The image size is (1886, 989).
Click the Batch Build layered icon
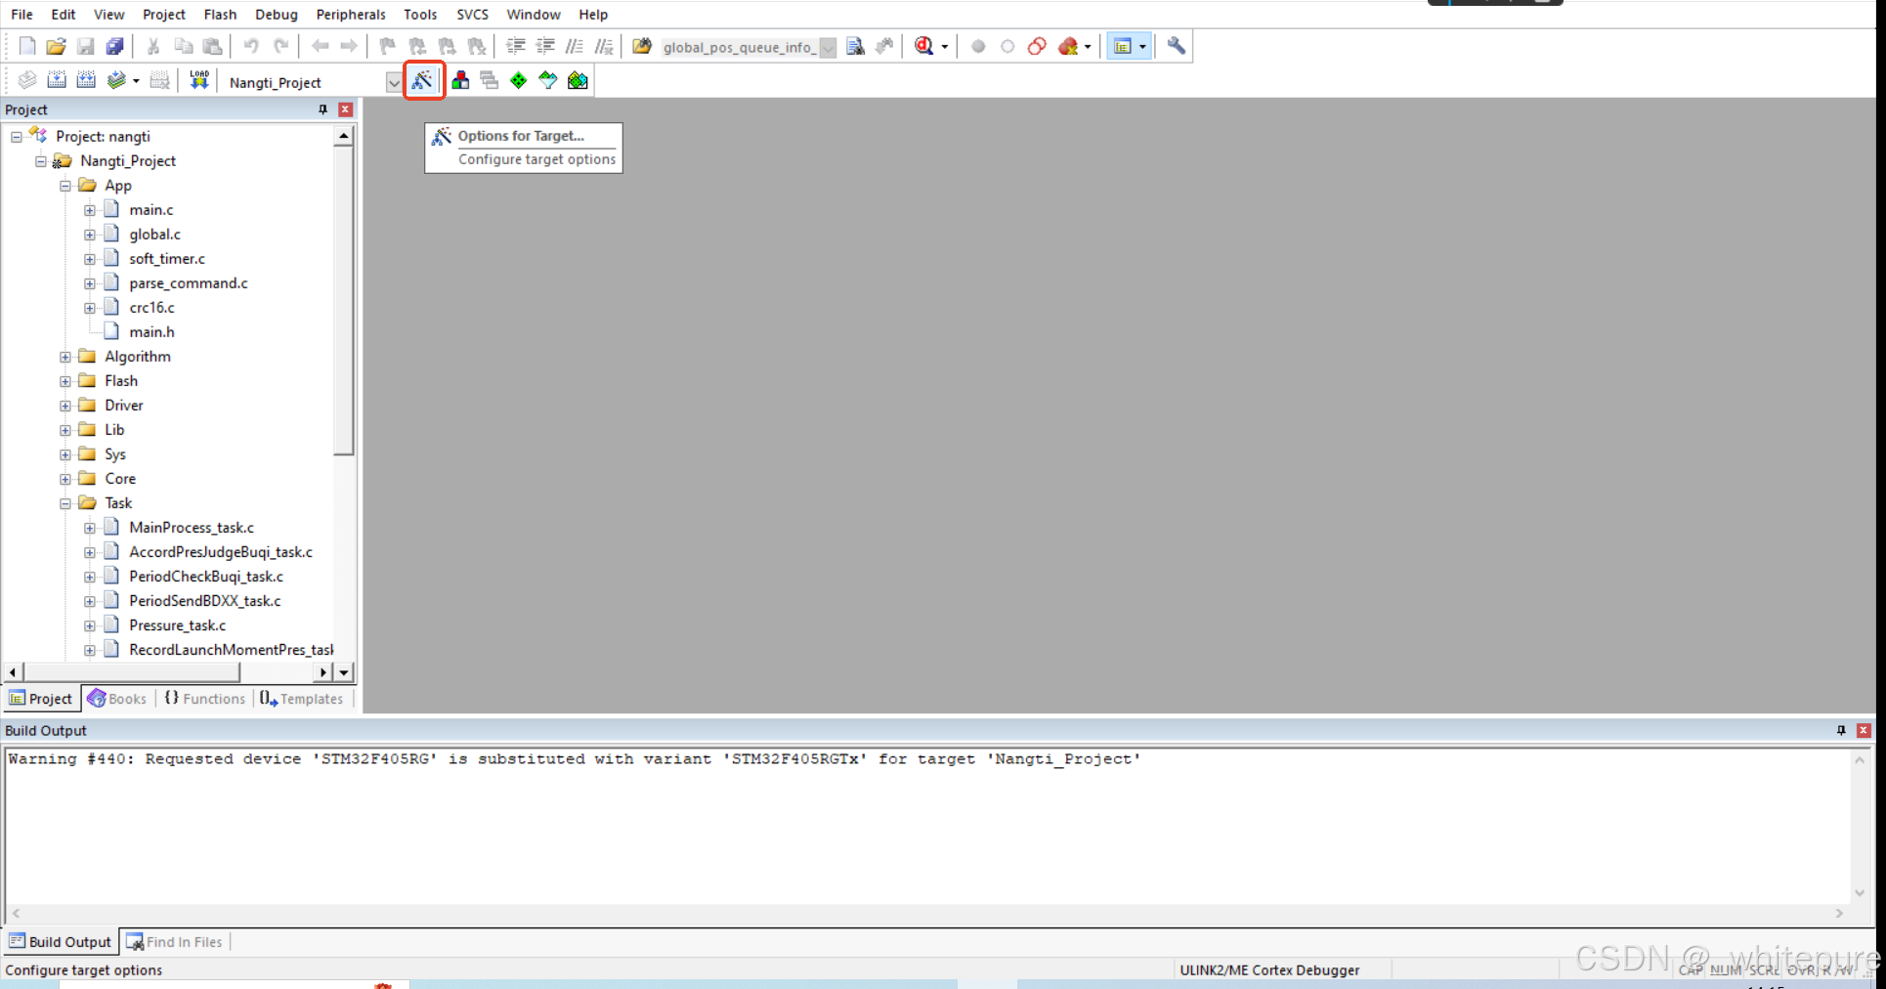(116, 80)
